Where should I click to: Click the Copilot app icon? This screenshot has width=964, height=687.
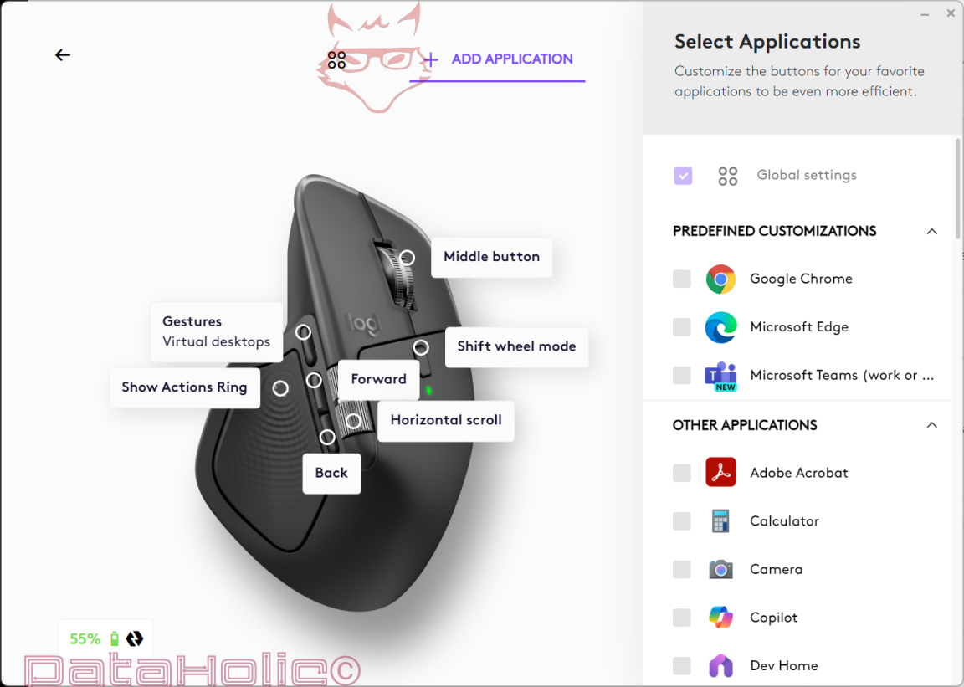(720, 618)
